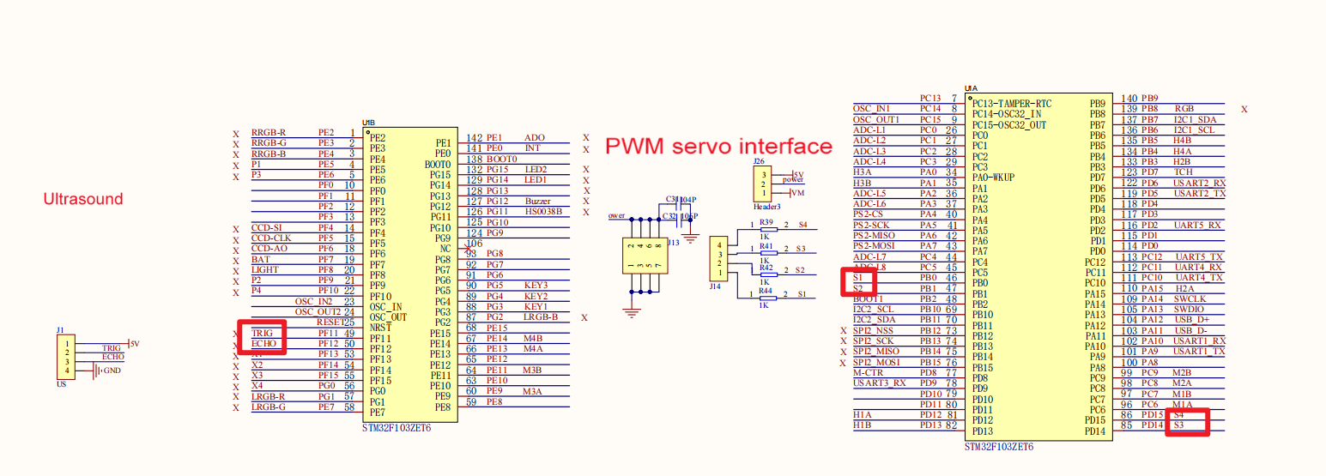Viewport: 1326px width, 476px height.
Task: Click the STM32F103ZET6 label under U1A
Action: [999, 447]
